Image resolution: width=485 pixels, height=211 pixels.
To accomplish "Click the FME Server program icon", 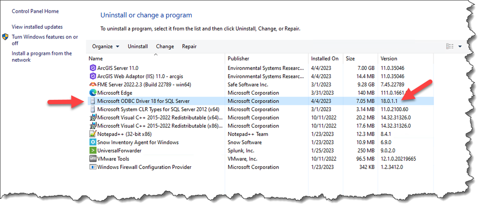I will 93,84.
